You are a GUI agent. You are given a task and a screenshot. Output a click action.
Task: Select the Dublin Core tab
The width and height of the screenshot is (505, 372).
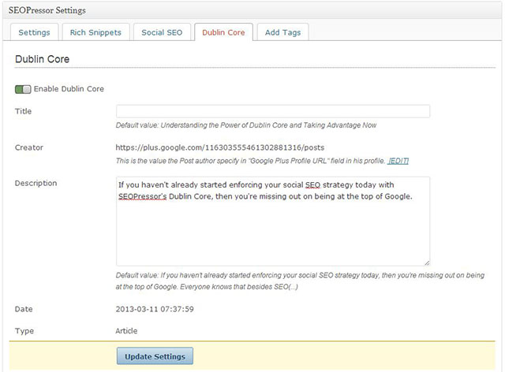click(223, 32)
